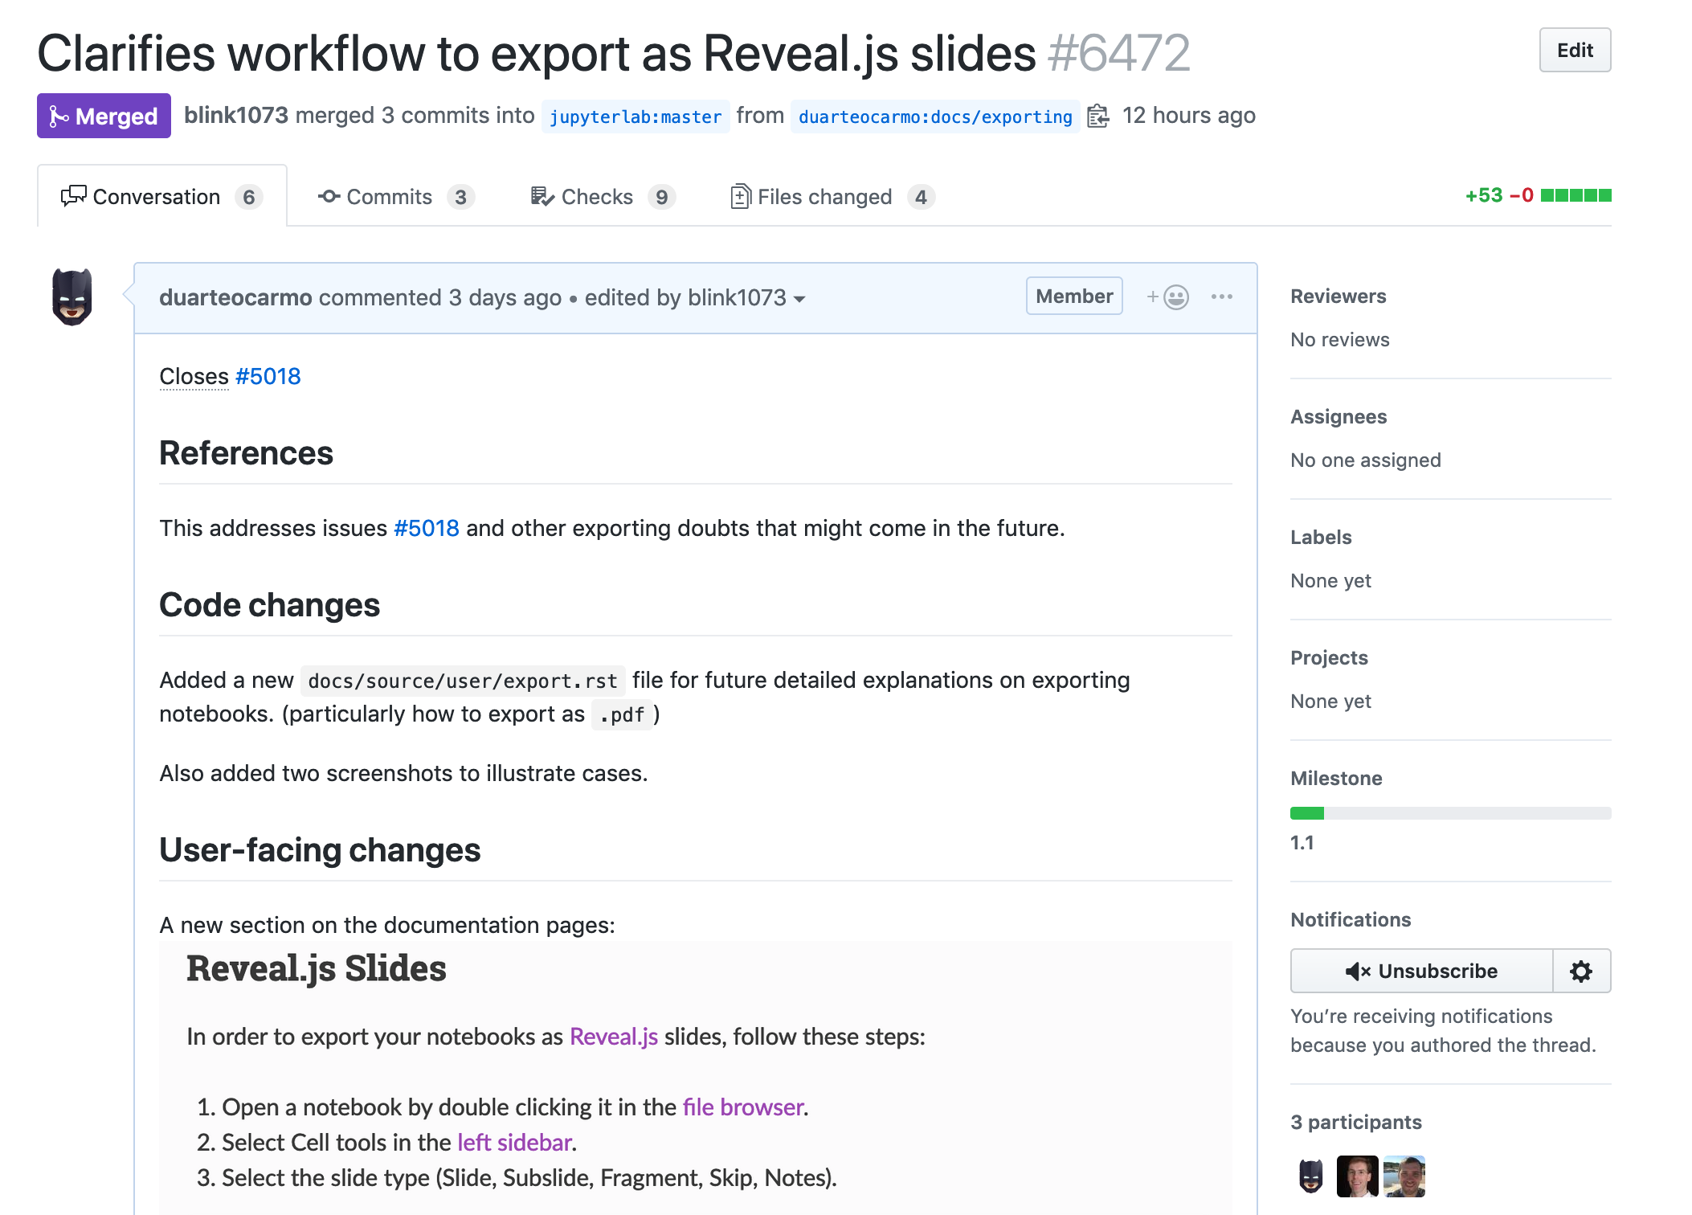Click the 1.1 milestone progress bar
1692x1215 pixels.
[x=1449, y=813]
